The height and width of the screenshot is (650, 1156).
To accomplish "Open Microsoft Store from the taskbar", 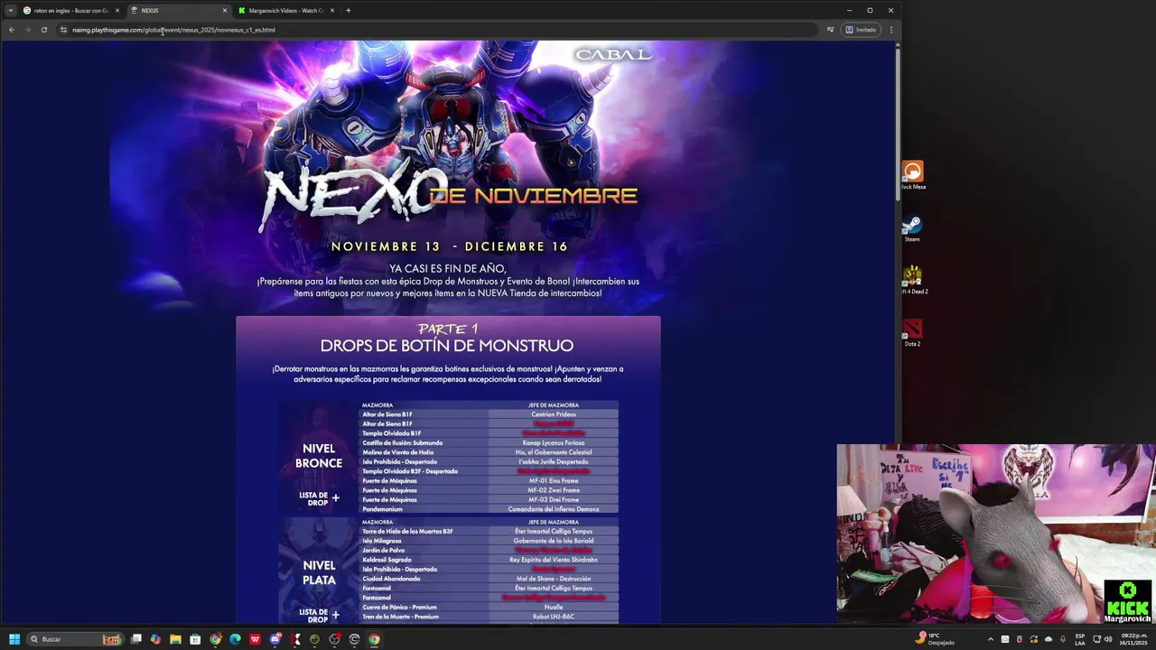I will point(195,639).
